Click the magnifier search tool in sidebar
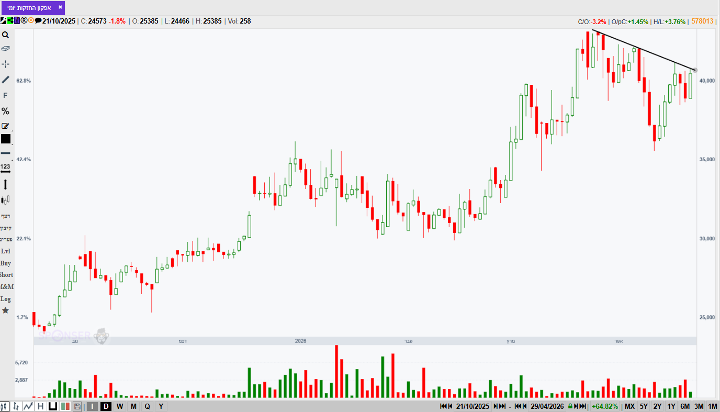The height and width of the screenshot is (412, 720). click(x=5, y=35)
